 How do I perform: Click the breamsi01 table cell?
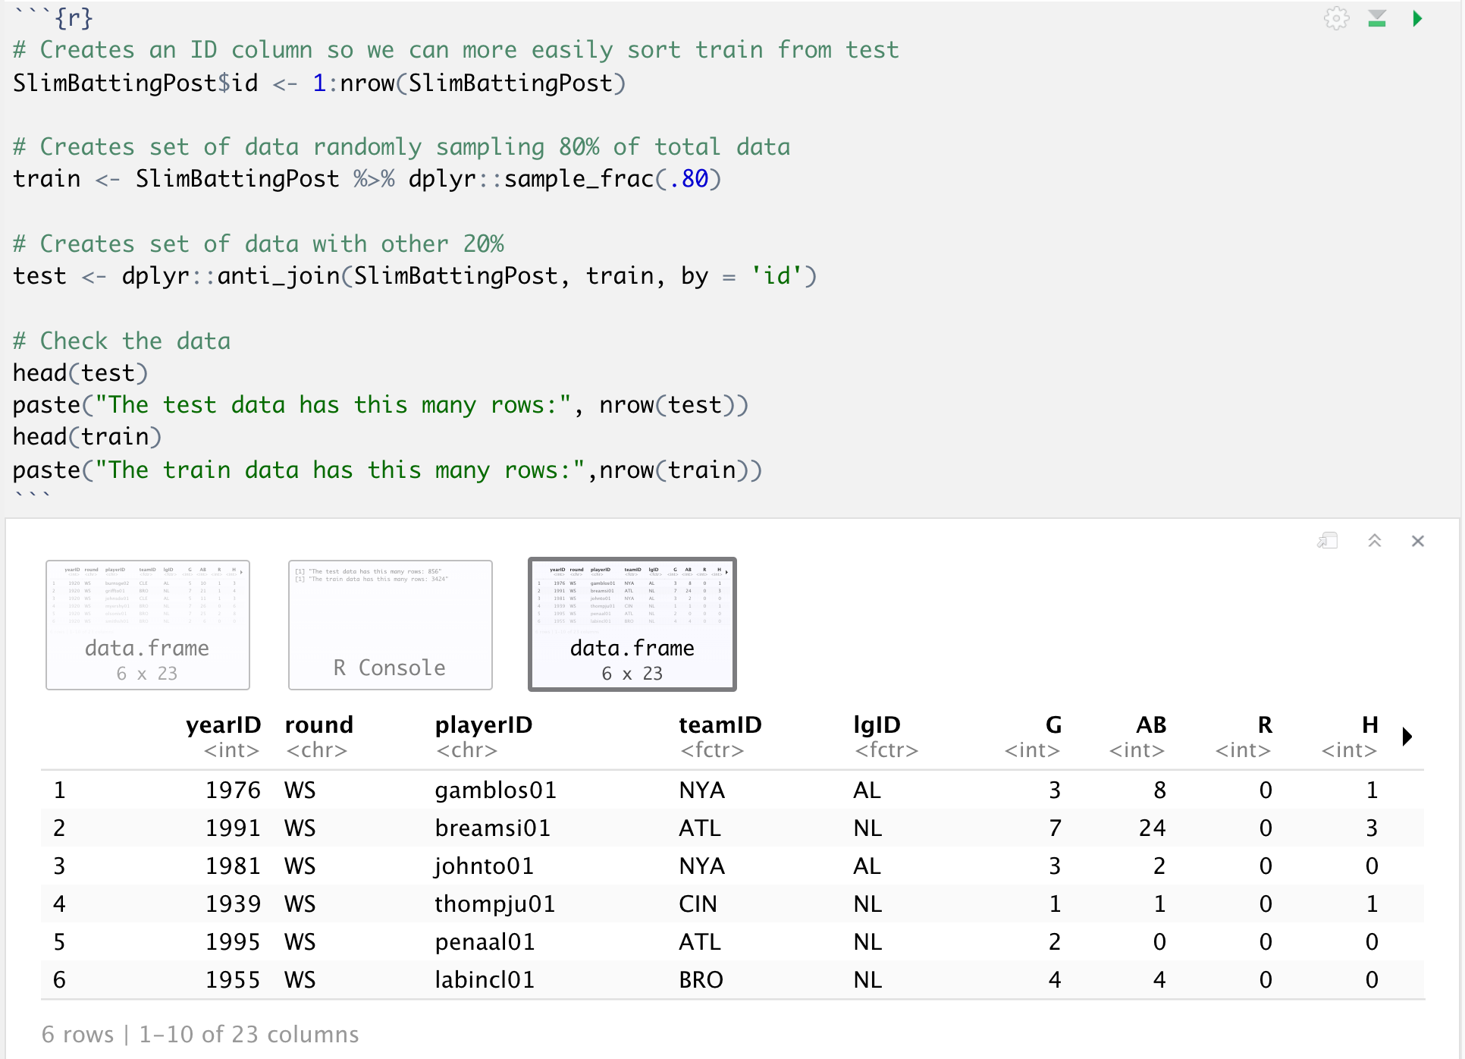click(x=492, y=828)
